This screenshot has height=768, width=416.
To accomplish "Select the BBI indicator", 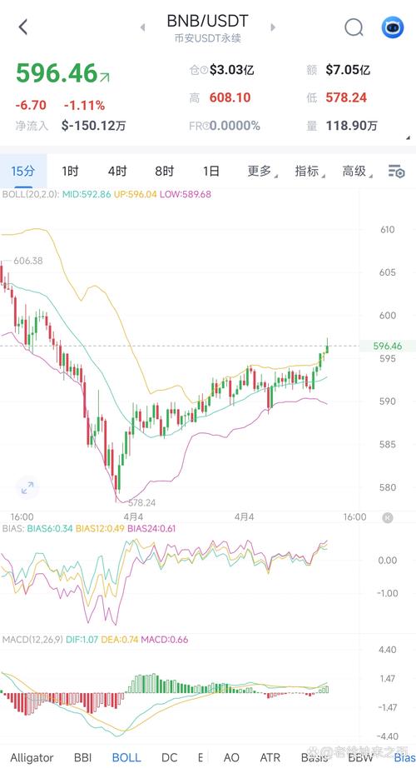I will (82, 757).
